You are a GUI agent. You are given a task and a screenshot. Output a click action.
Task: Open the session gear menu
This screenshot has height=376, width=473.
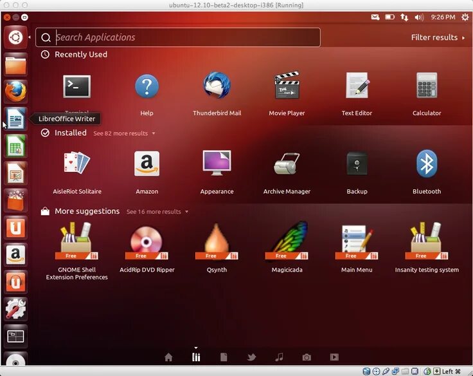click(465, 17)
